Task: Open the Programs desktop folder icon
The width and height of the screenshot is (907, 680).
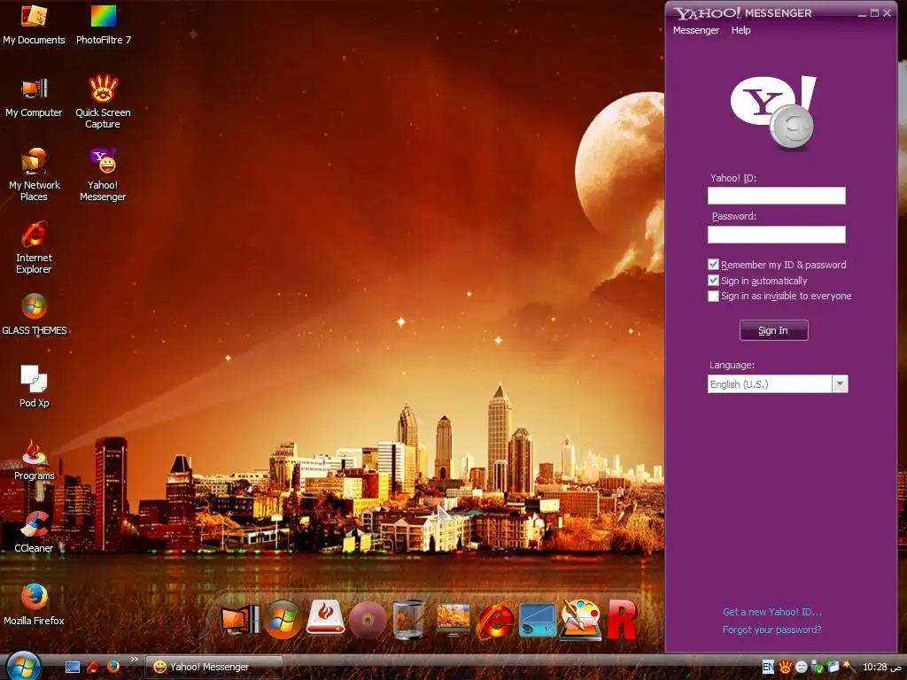Action: [35, 460]
